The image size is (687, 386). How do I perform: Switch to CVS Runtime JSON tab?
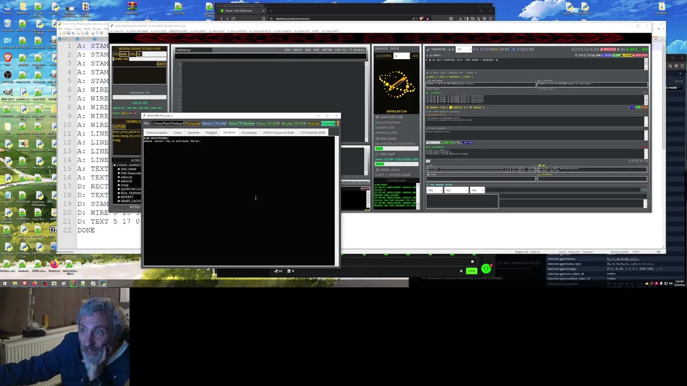click(x=312, y=132)
